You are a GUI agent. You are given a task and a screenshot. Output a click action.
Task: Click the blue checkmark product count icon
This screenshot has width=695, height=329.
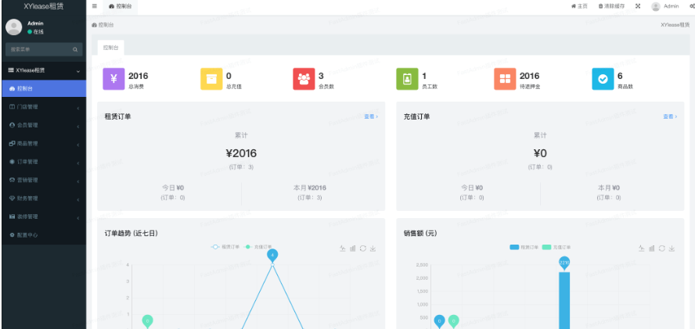click(603, 79)
